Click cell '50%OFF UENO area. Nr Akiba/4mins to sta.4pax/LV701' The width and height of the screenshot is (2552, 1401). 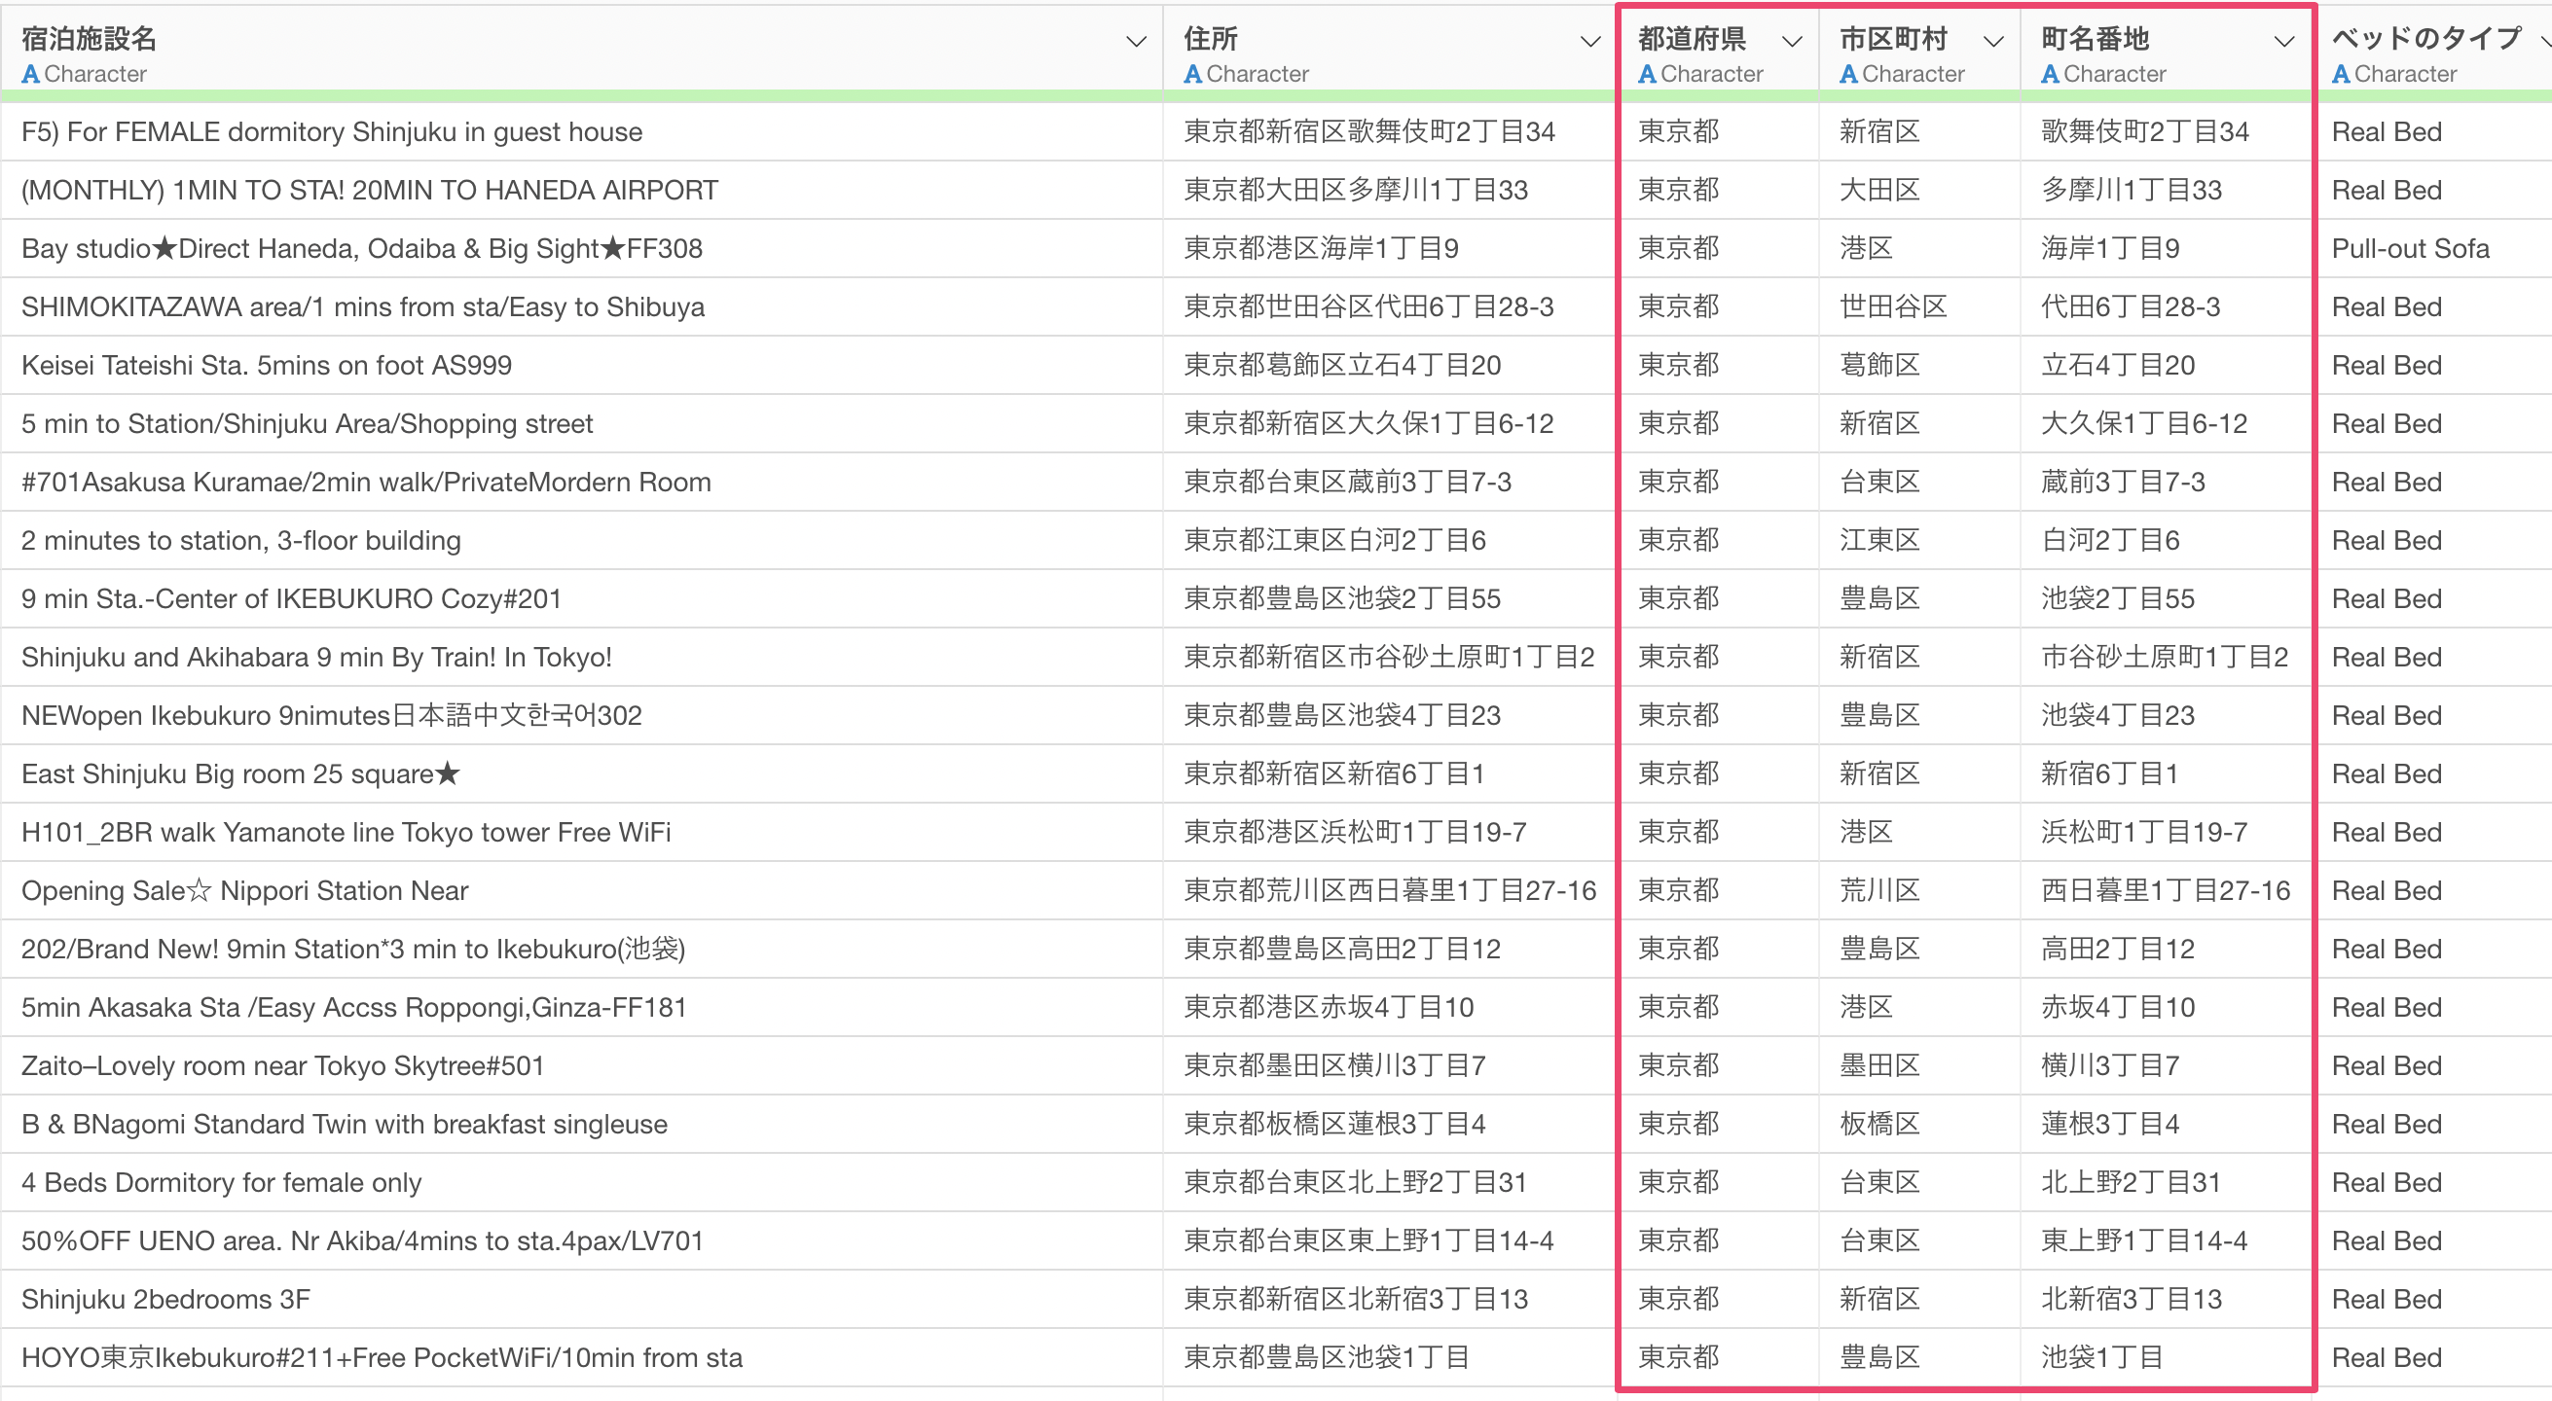click(581, 1241)
